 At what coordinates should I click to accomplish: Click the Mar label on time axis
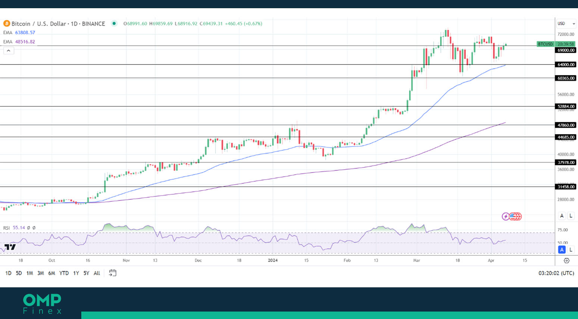click(x=417, y=260)
